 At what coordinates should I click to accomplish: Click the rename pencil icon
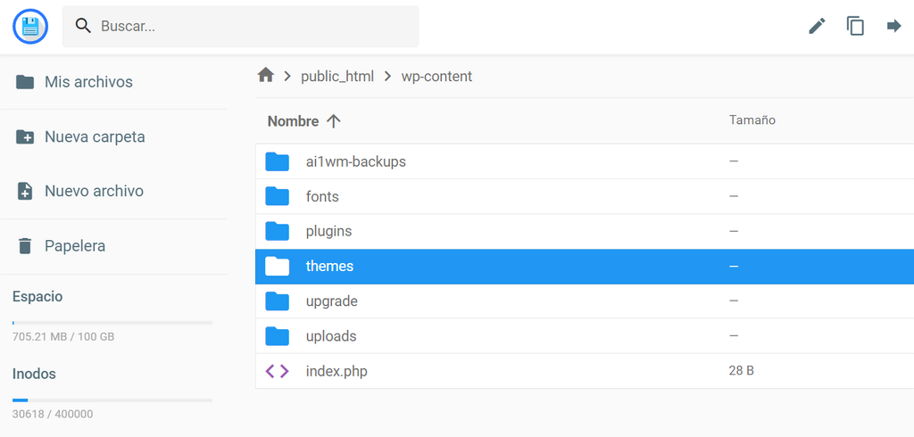pos(817,26)
